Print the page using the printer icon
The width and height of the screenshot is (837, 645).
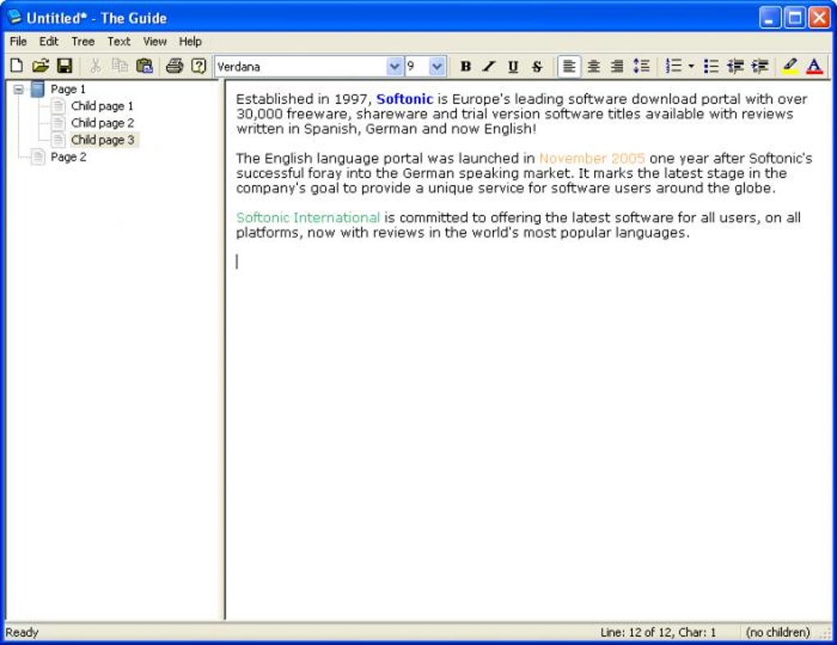[174, 66]
